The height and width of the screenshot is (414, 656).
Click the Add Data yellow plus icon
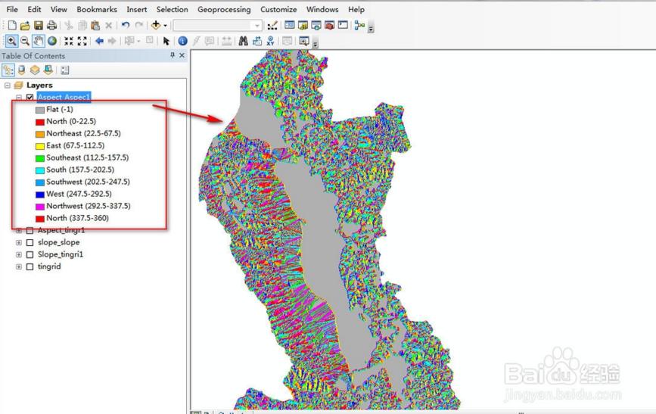point(156,25)
